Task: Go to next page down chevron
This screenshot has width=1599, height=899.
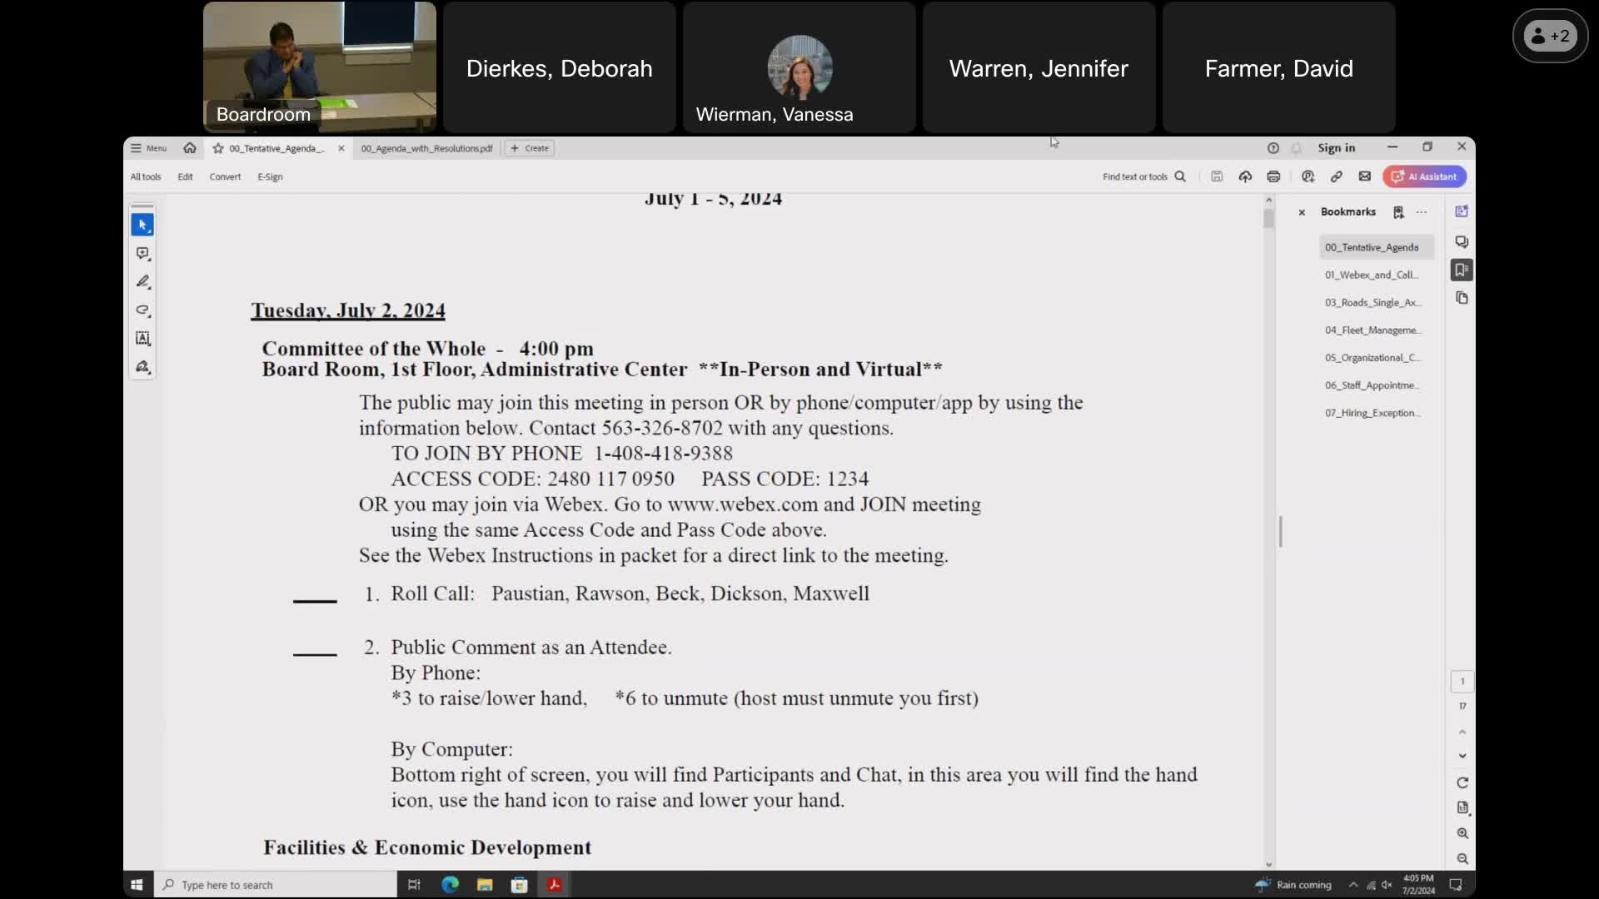Action: [x=1462, y=756]
